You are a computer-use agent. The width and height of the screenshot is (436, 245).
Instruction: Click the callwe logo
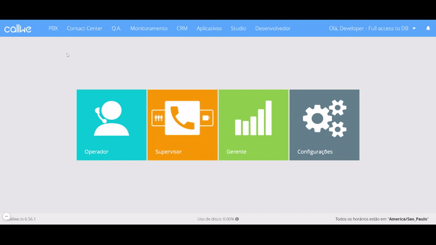[18, 29]
